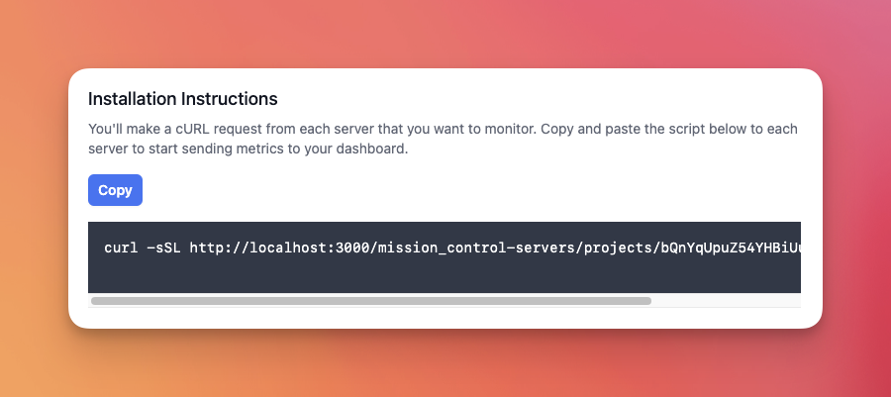Screen dimensions: 891x397
Task: Click the white card area right of Copy button
Action: [471, 190]
